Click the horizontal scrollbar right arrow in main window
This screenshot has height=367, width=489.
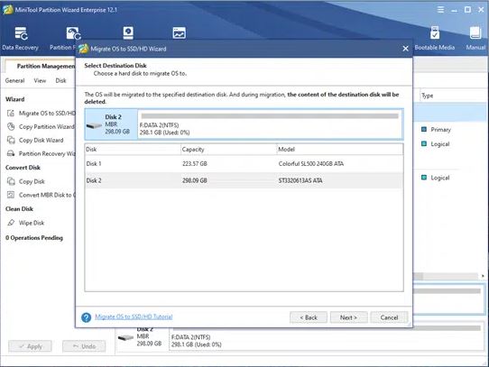(x=483, y=276)
